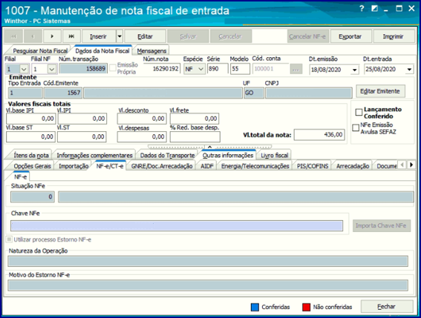
Task: Jump to the last record arrow
Action: (x=71, y=36)
